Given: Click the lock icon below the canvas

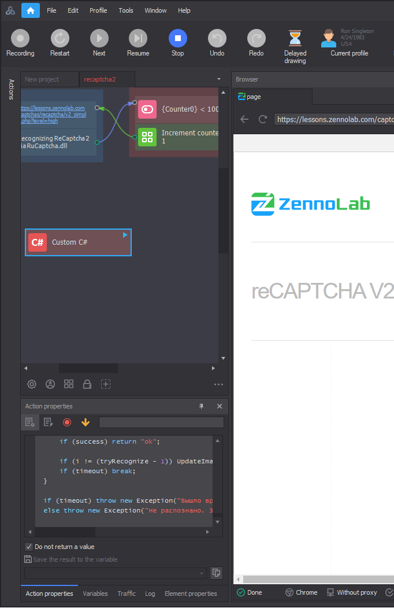Looking at the screenshot, I should coord(87,384).
